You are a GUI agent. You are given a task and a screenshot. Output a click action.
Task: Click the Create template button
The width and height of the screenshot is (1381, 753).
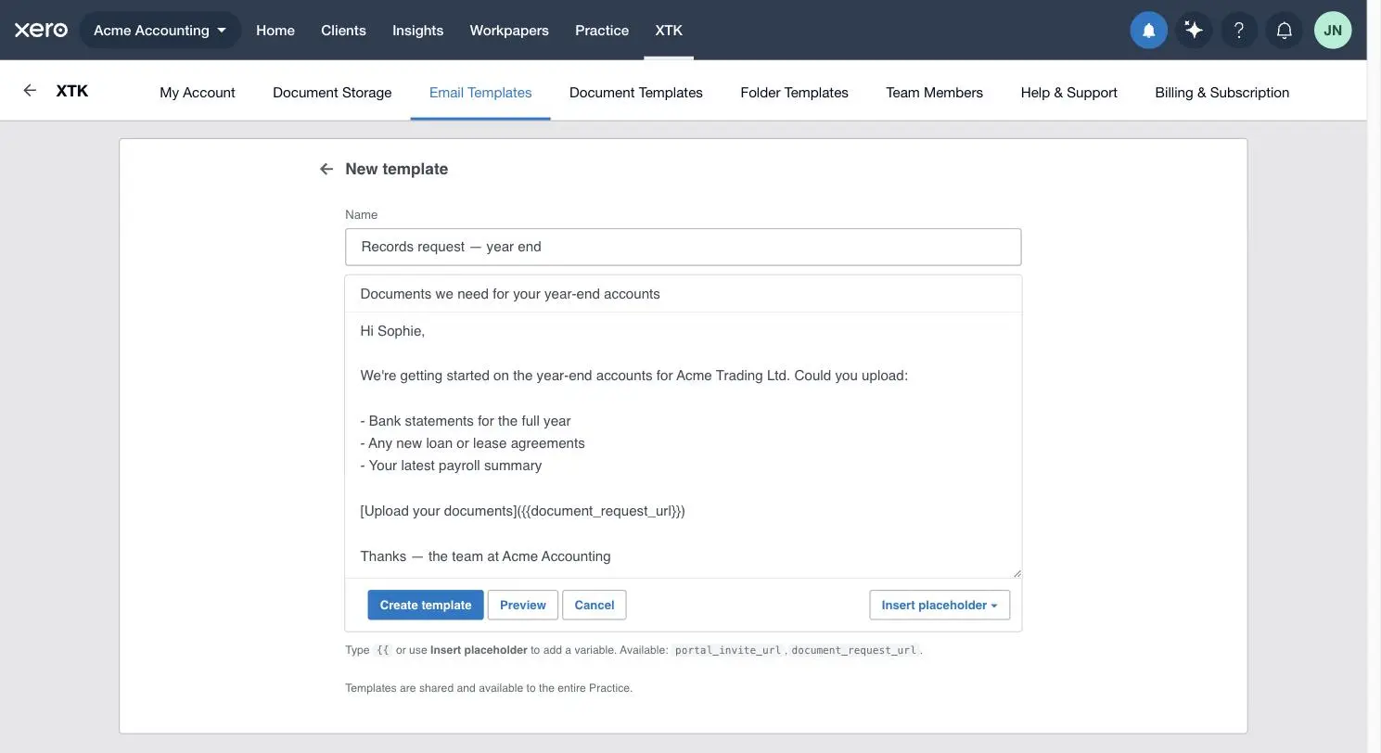(426, 605)
